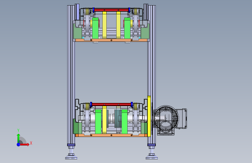Select the lower red roller shaft
This screenshot has height=163, width=252.
coord(111,104)
